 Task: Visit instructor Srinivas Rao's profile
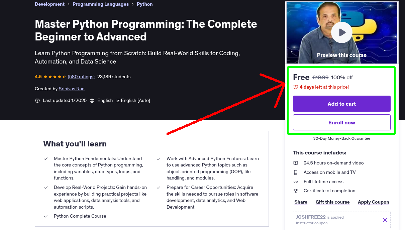[72, 89]
